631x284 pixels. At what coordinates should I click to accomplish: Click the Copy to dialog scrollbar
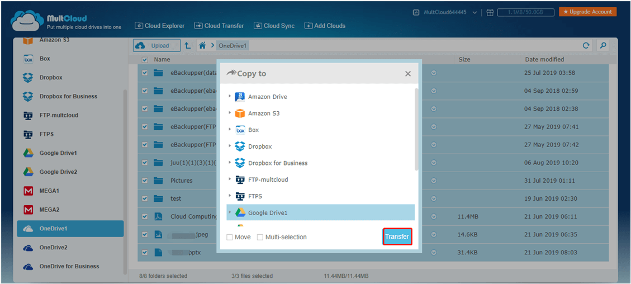pyautogui.click(x=416, y=130)
